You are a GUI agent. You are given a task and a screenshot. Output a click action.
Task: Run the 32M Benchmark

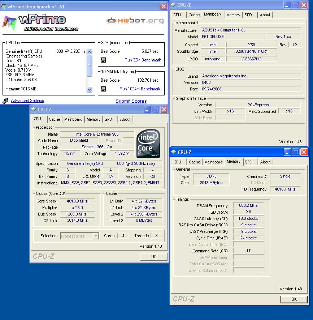pos(143,60)
